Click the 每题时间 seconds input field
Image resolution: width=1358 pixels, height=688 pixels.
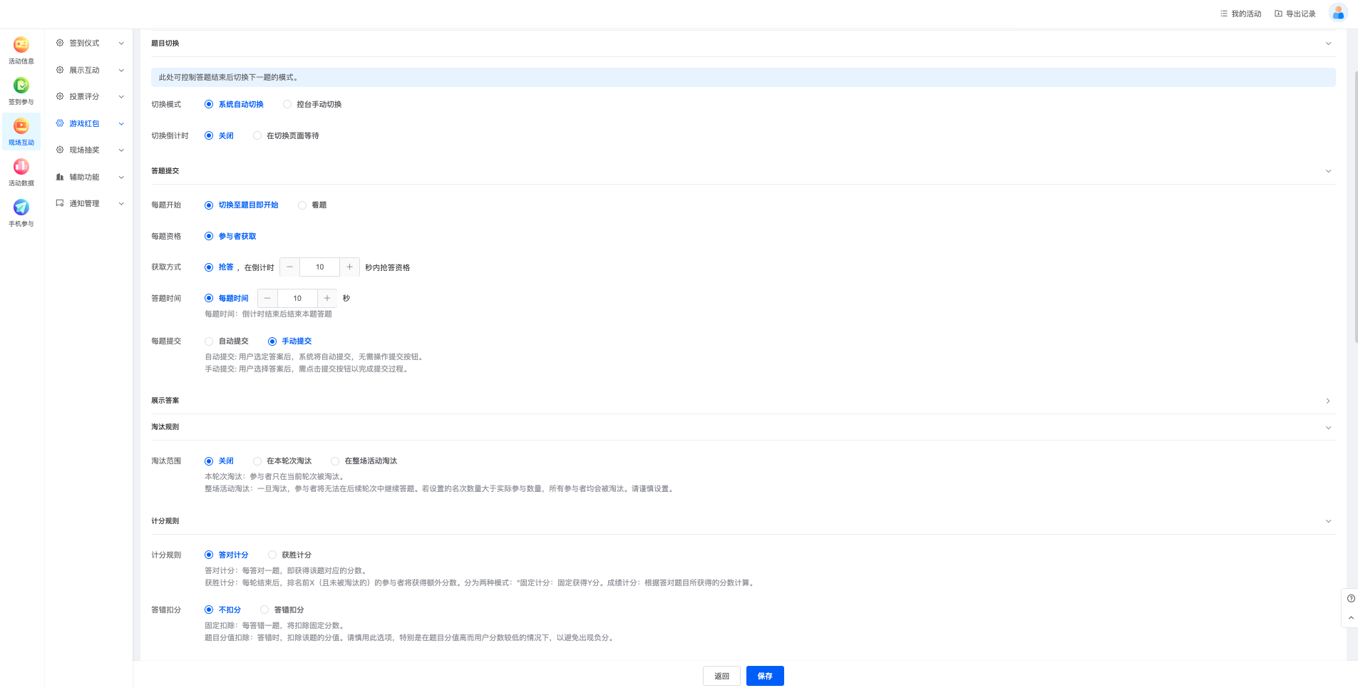297,299
